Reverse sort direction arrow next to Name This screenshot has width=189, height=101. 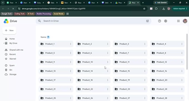pyautogui.click(x=48, y=37)
